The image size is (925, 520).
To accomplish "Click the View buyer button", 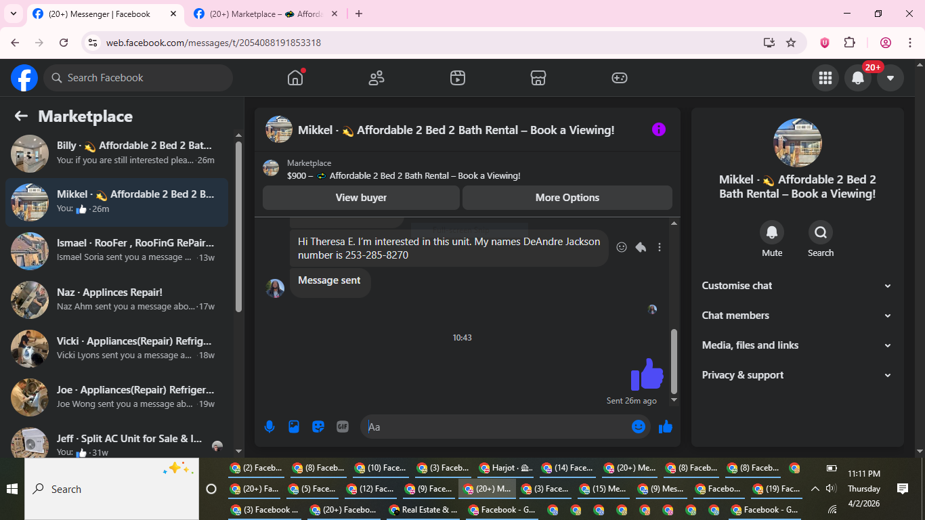I will click(361, 198).
